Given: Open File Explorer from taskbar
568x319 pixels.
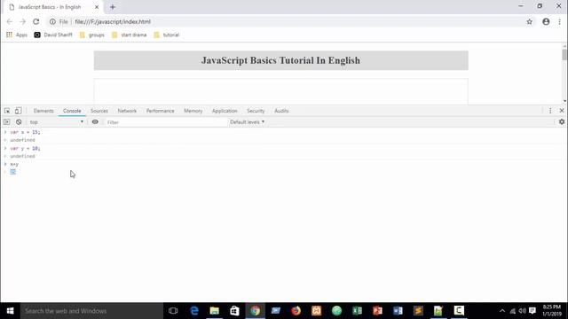Looking at the screenshot, I should 215,311.
